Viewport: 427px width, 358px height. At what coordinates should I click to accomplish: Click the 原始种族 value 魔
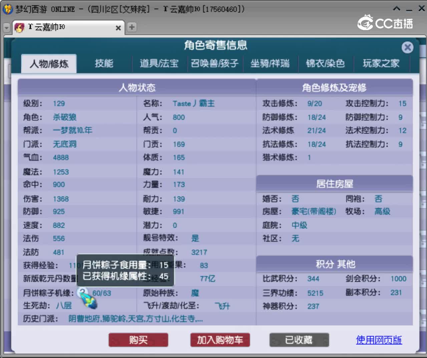point(195,293)
